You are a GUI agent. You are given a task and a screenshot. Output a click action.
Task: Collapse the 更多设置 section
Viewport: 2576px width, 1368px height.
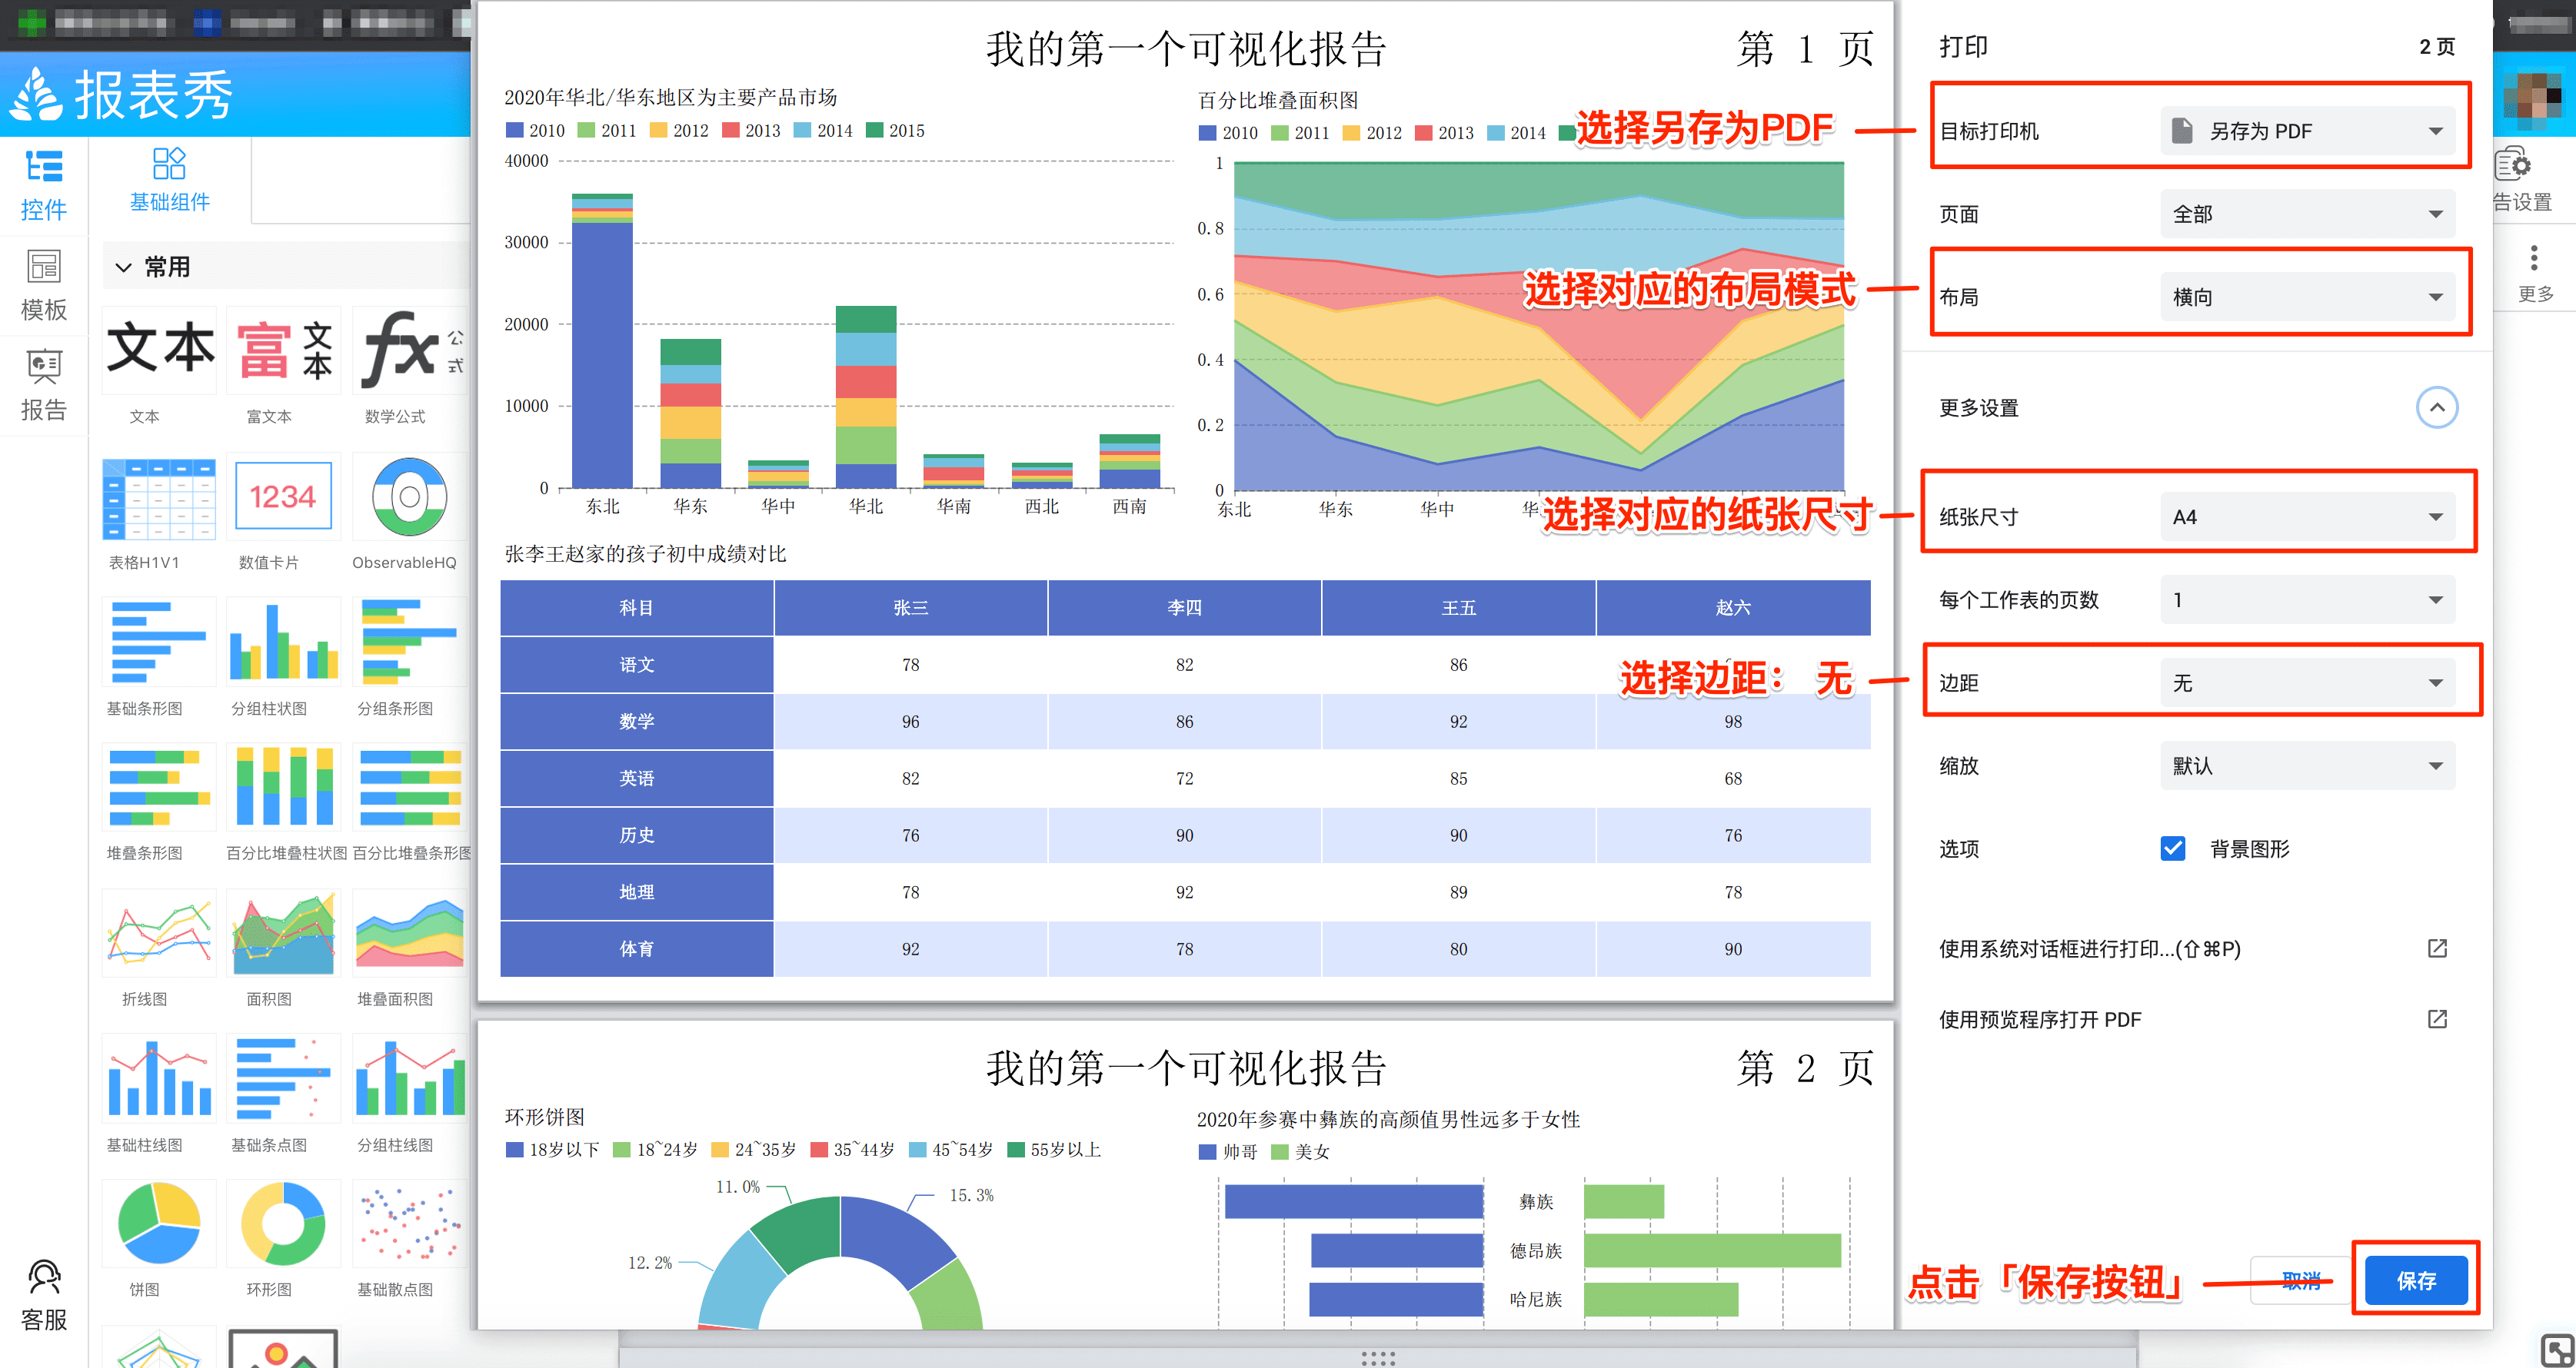point(2437,407)
